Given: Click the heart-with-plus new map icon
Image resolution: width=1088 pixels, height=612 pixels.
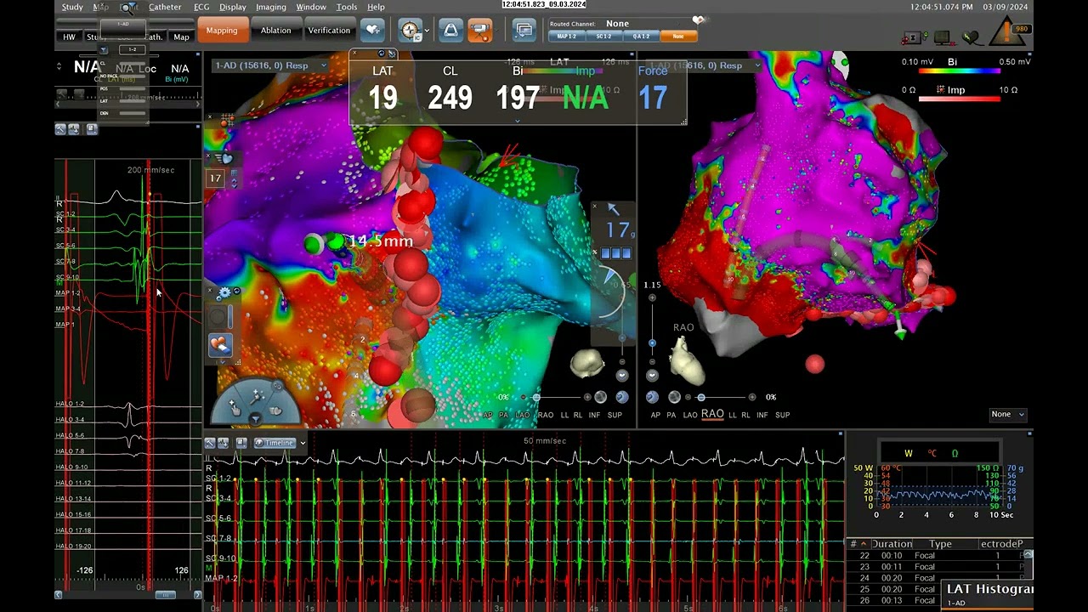Looking at the screenshot, I should [x=373, y=31].
